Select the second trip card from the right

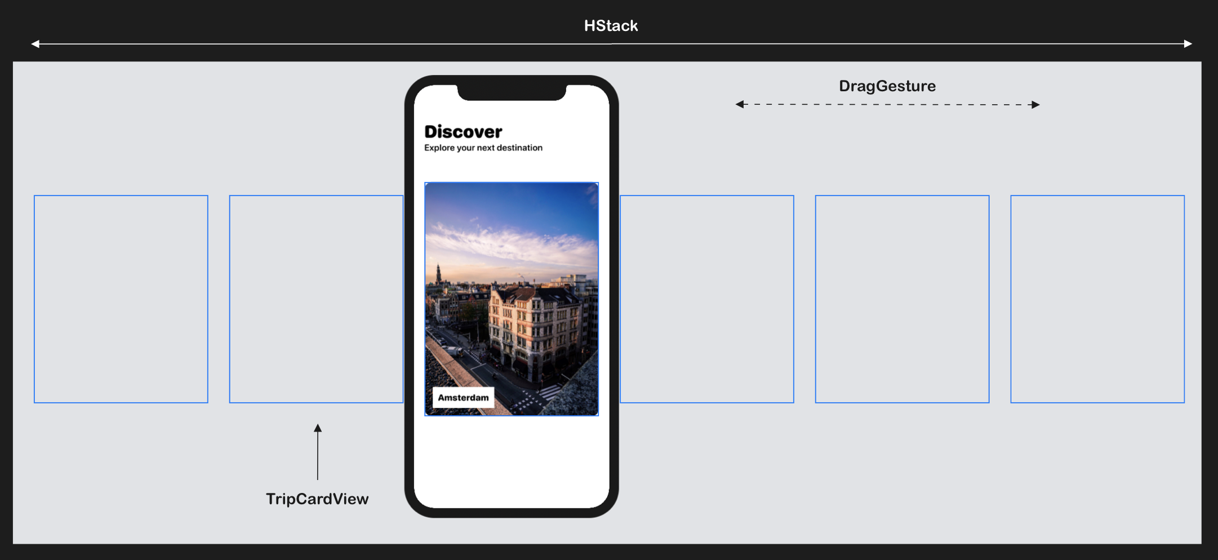coord(901,299)
